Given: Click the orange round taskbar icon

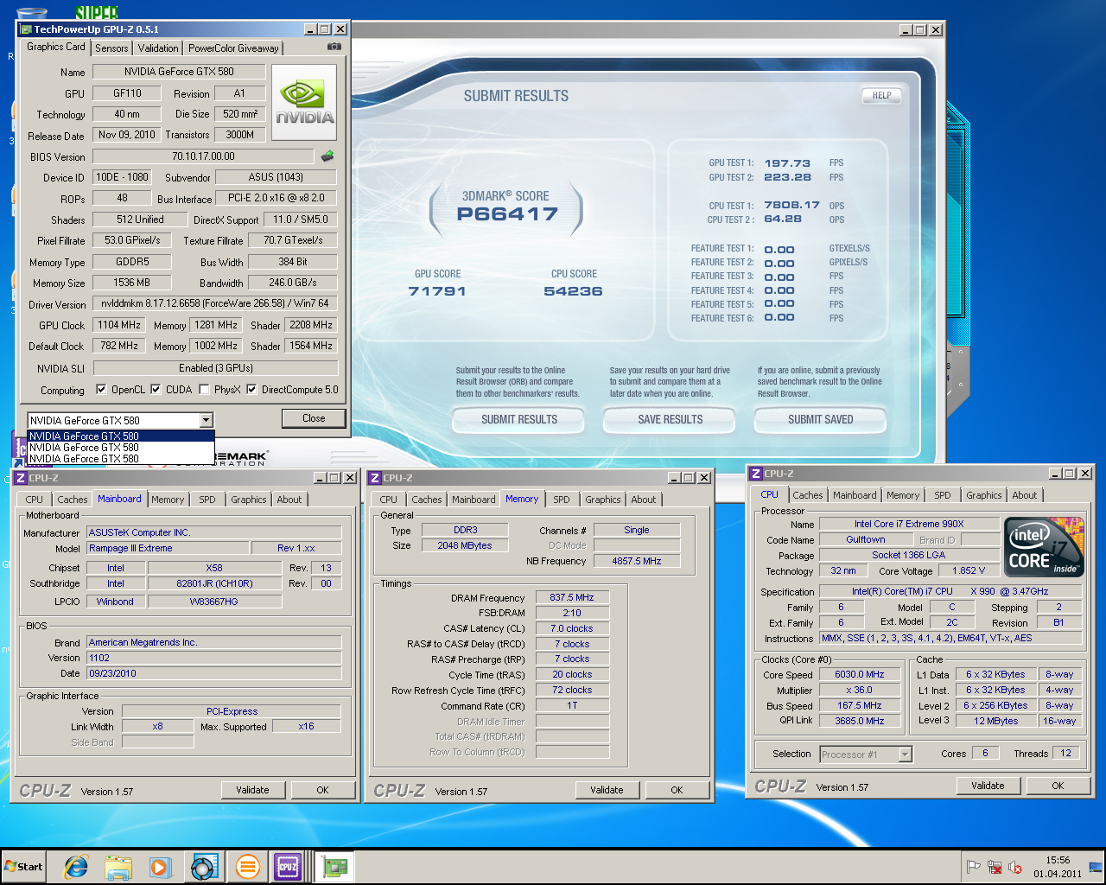Looking at the screenshot, I should 247,867.
